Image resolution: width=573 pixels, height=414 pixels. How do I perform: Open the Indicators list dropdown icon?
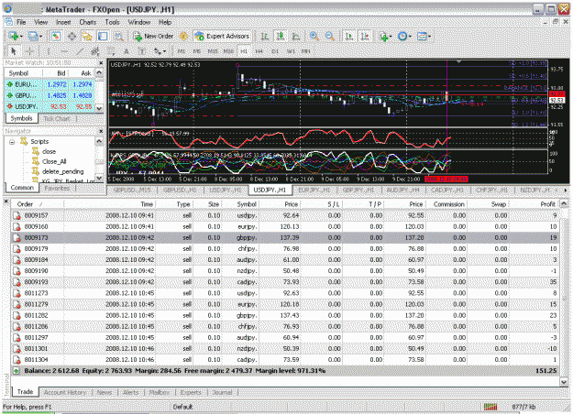pyautogui.click(x=386, y=36)
